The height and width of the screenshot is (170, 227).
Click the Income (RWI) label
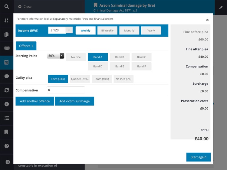click(x=28, y=31)
